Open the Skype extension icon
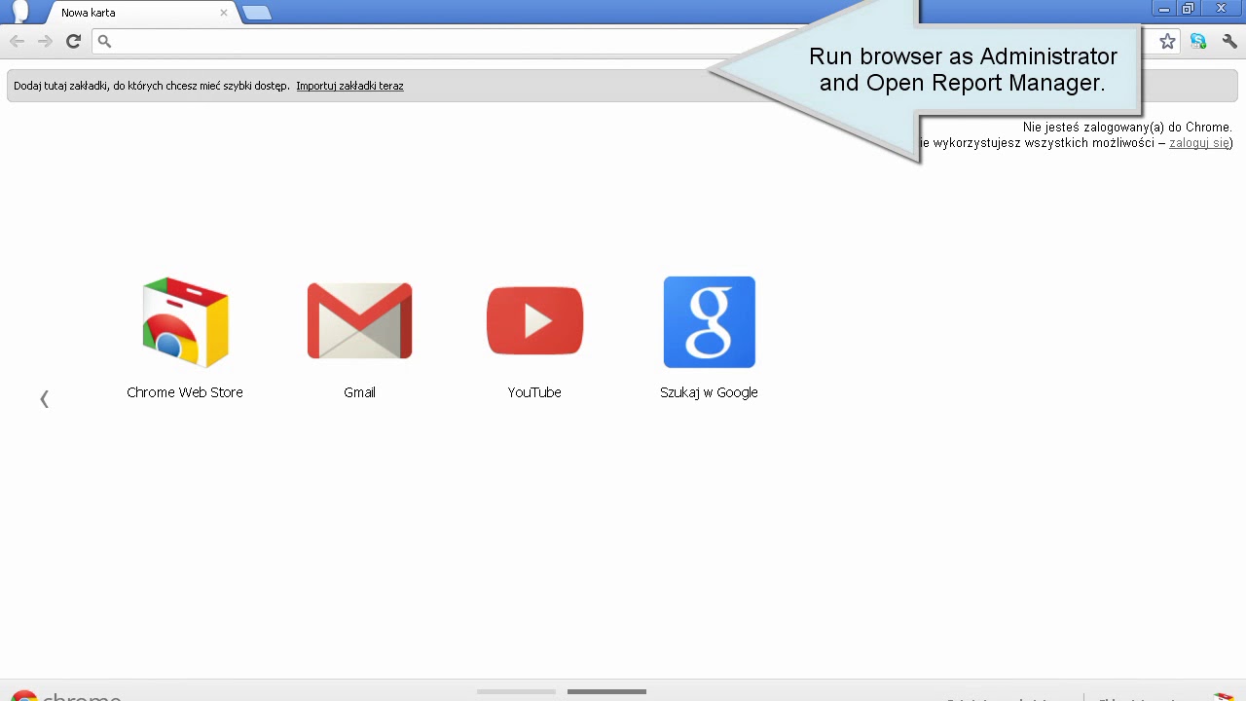Image resolution: width=1246 pixels, height=701 pixels. tap(1198, 41)
